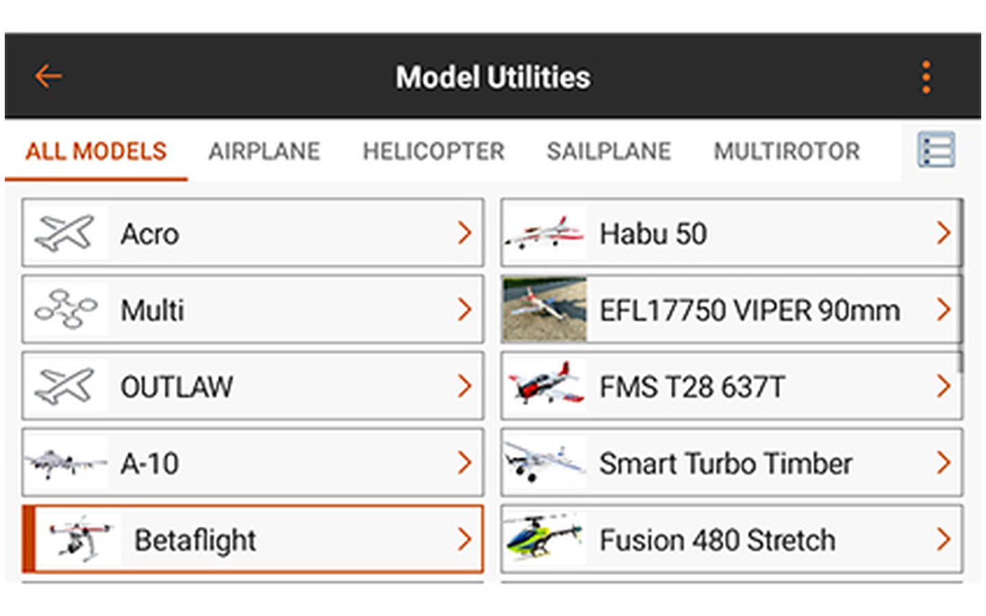Switch to the HELICOPTER tab

click(x=433, y=151)
